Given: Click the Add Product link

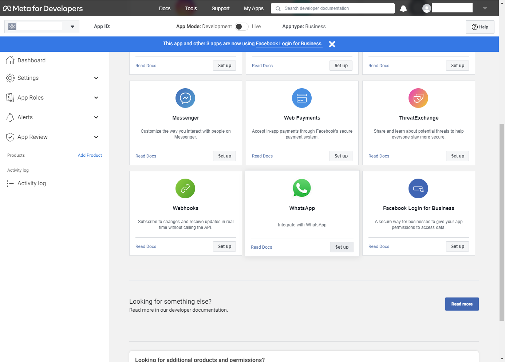Looking at the screenshot, I should click(90, 155).
